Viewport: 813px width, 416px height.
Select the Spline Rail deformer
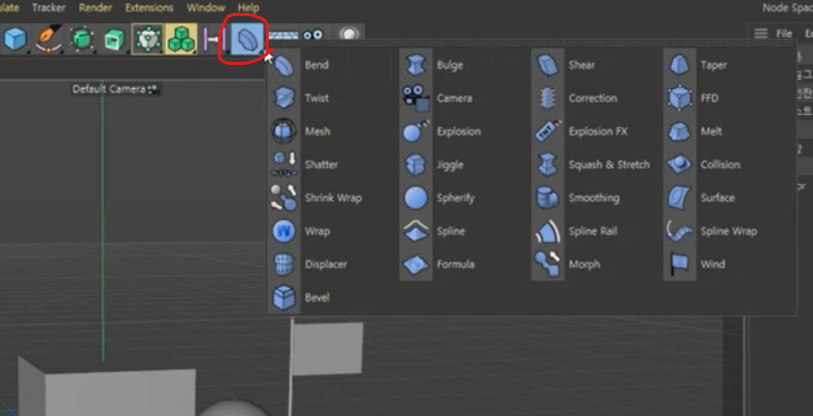point(576,231)
